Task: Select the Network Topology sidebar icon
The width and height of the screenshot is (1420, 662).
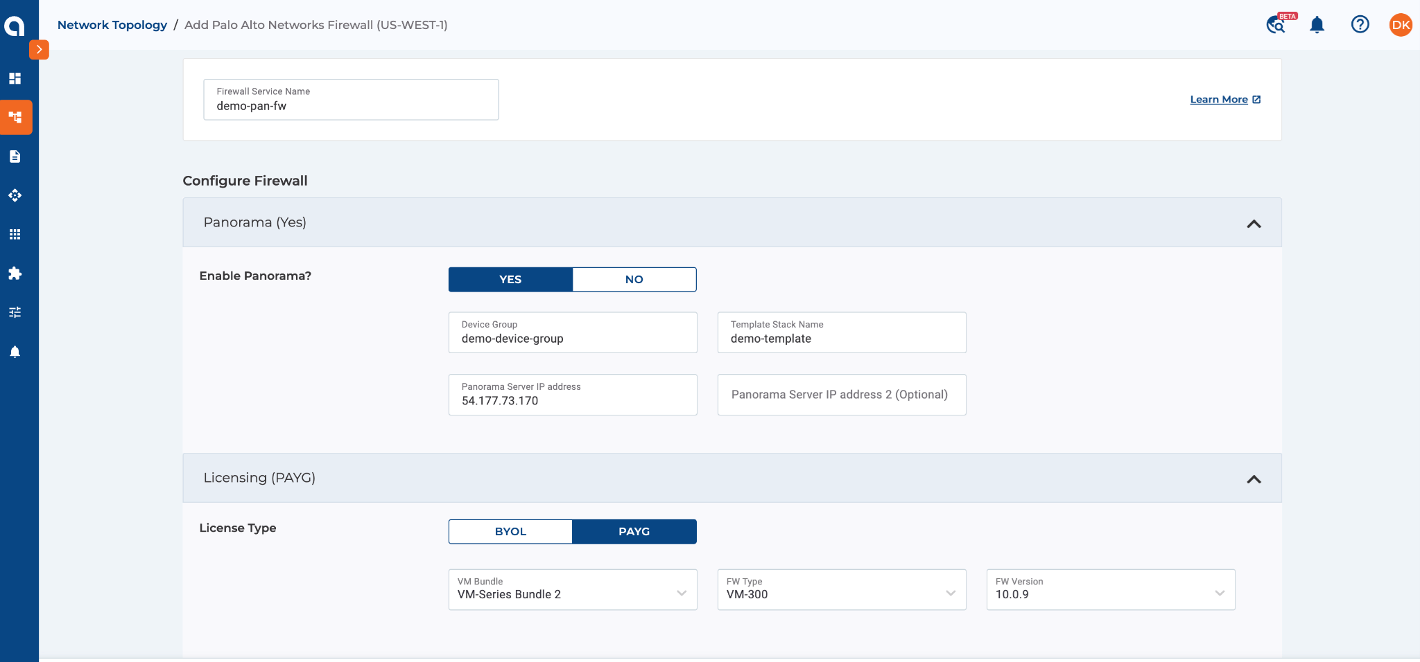Action: coord(15,117)
